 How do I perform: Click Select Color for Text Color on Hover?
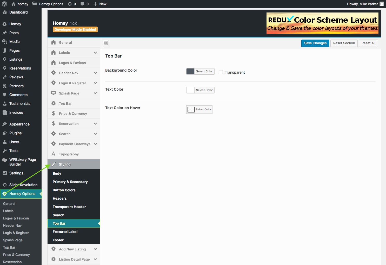click(x=203, y=110)
